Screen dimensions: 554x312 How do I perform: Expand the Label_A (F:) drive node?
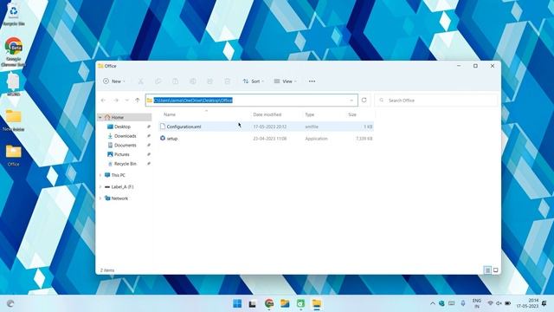click(x=100, y=187)
